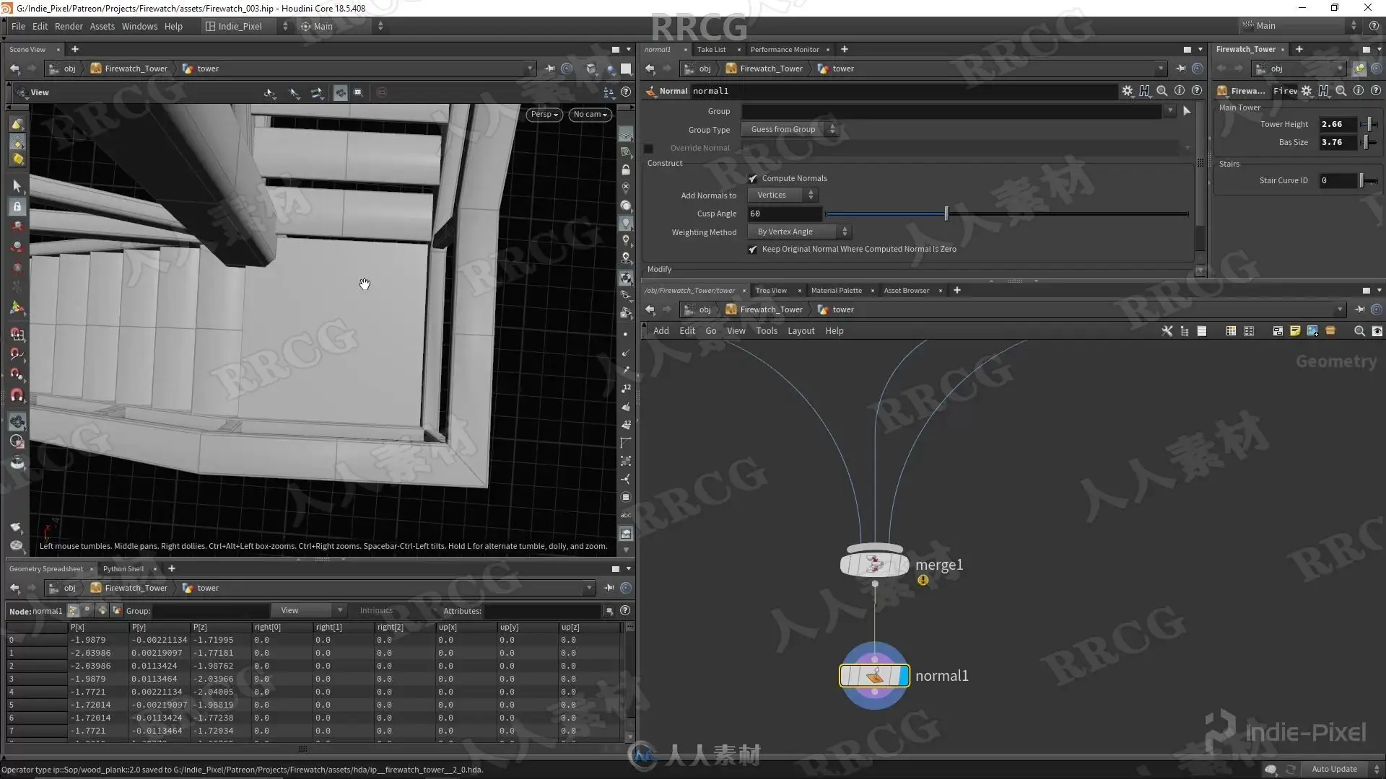This screenshot has width=1386, height=779.
Task: Select the merge1 node icon
Action: click(874, 564)
